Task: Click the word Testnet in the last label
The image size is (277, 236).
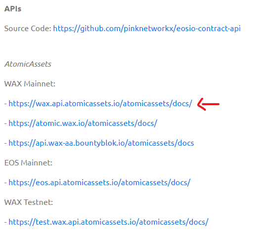Action: tap(39, 202)
